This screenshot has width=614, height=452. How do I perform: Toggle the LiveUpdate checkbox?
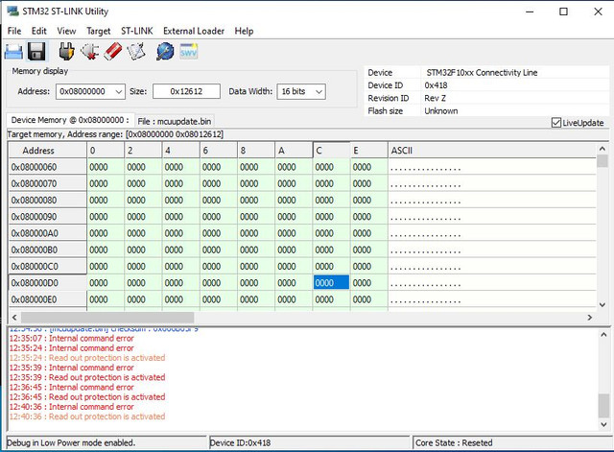(556, 123)
